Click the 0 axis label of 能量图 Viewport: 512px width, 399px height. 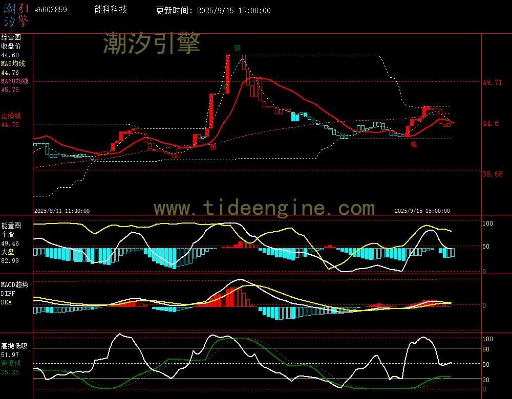coord(484,272)
